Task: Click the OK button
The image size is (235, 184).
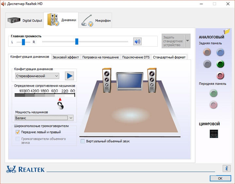Action: click(220, 178)
